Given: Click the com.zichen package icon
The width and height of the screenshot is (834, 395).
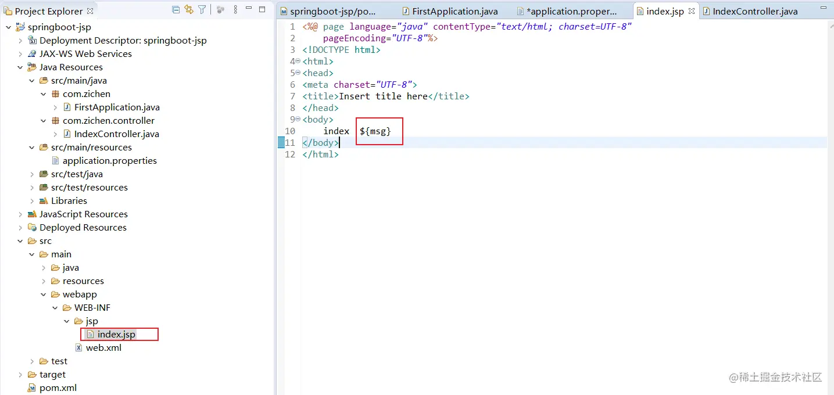Looking at the screenshot, I should coord(56,94).
